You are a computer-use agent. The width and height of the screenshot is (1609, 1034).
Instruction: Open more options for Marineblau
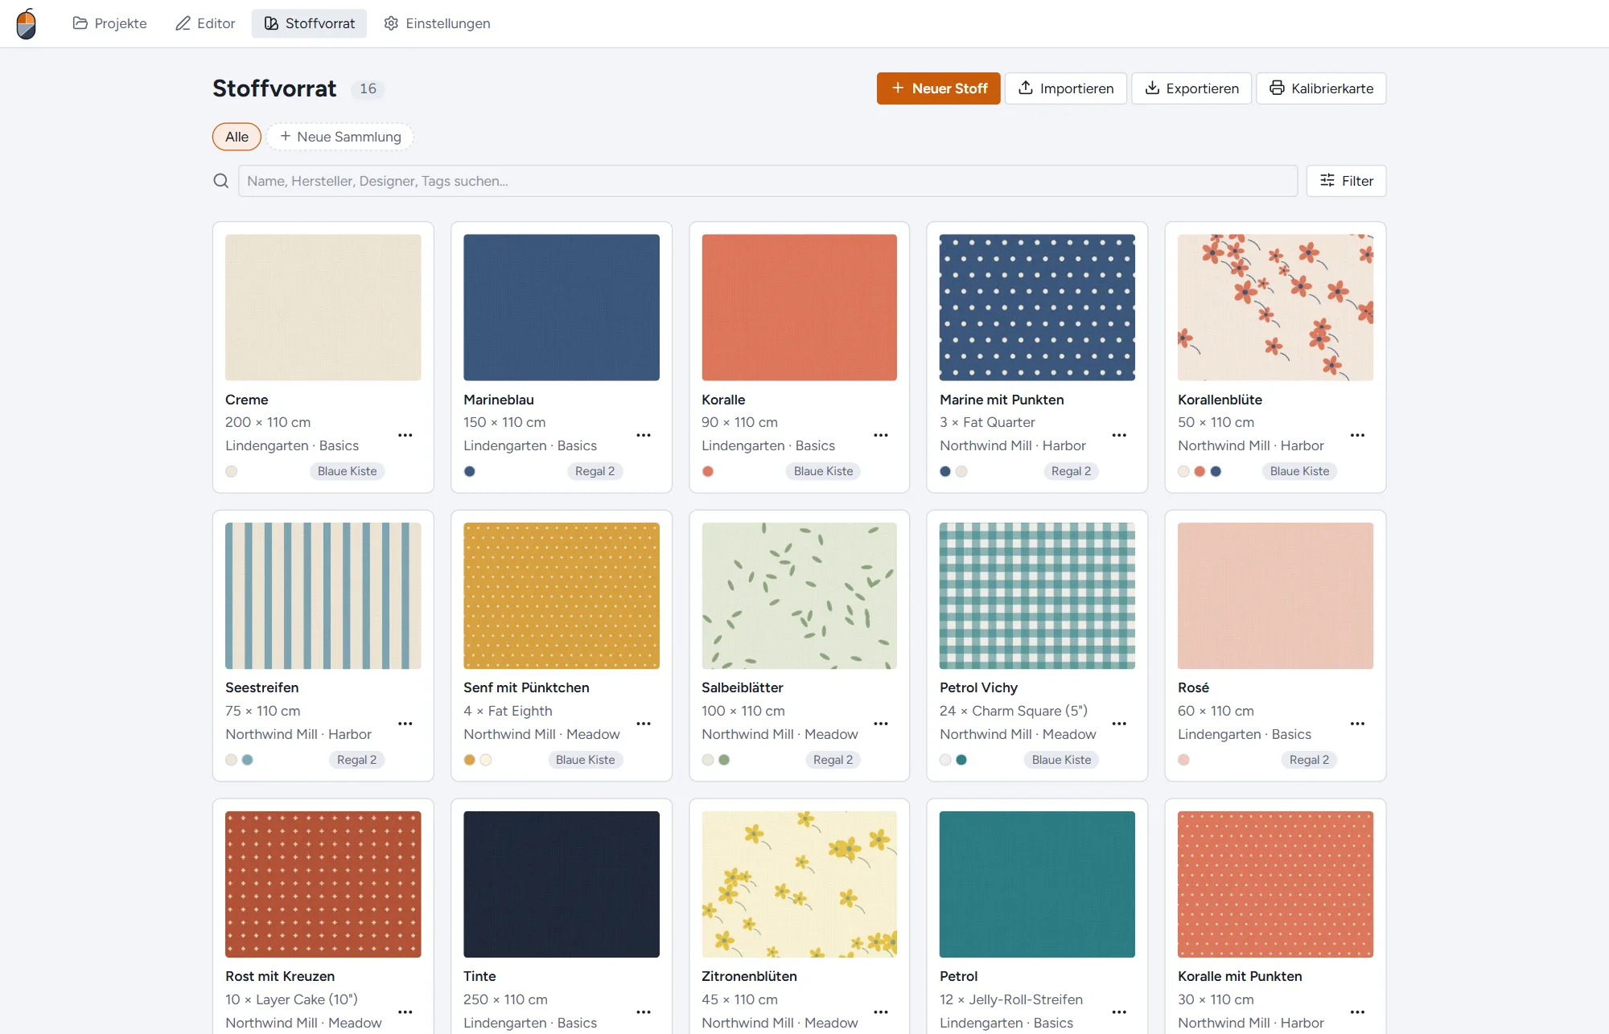(644, 435)
